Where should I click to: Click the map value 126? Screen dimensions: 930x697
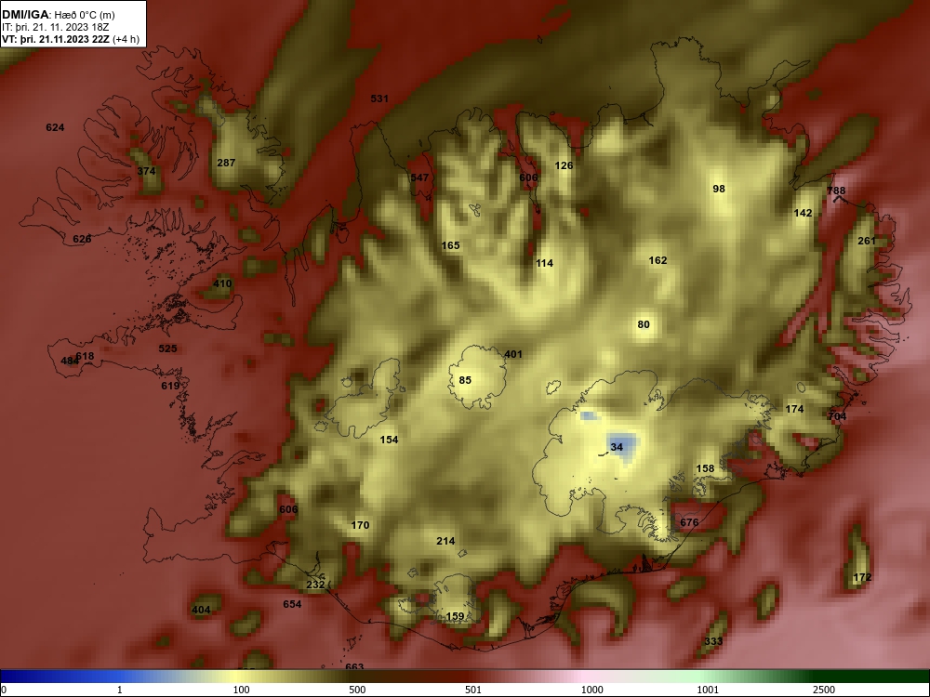565,166
